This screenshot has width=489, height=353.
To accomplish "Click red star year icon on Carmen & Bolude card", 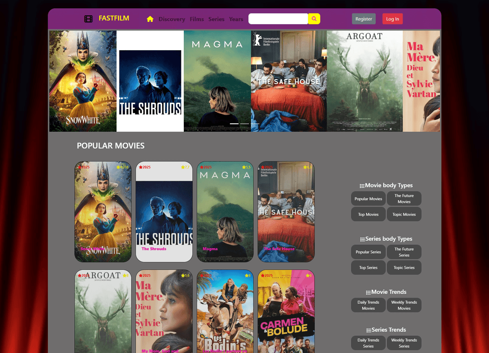I will [263, 275].
